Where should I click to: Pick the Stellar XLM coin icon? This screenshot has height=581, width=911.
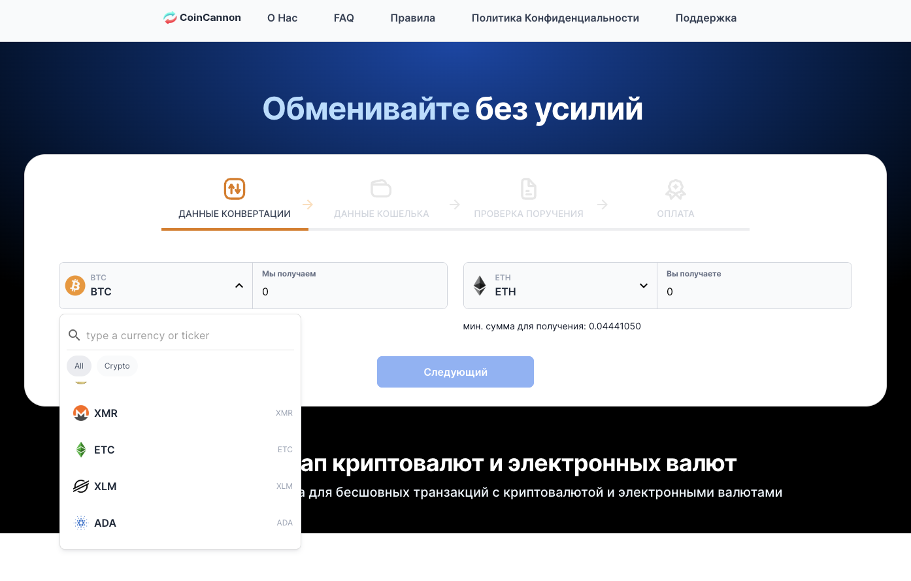81,486
